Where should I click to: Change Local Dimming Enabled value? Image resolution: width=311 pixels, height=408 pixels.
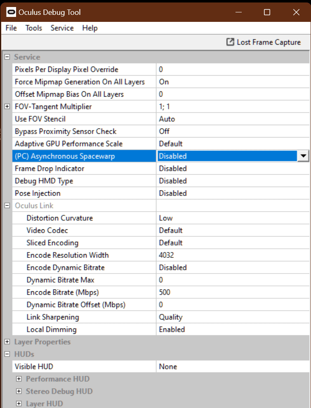click(233, 329)
